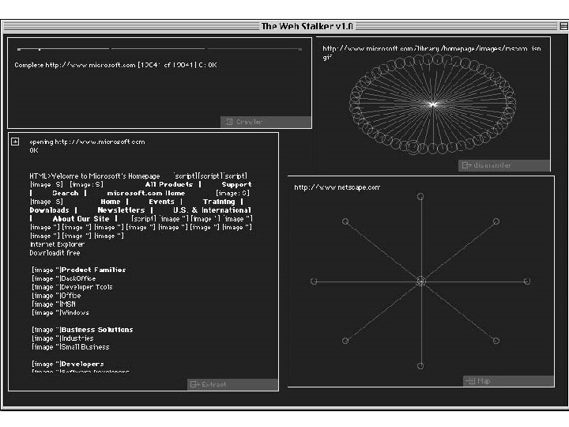Click the MSN line in extract
This screenshot has height=427, width=569.
(x=68, y=304)
